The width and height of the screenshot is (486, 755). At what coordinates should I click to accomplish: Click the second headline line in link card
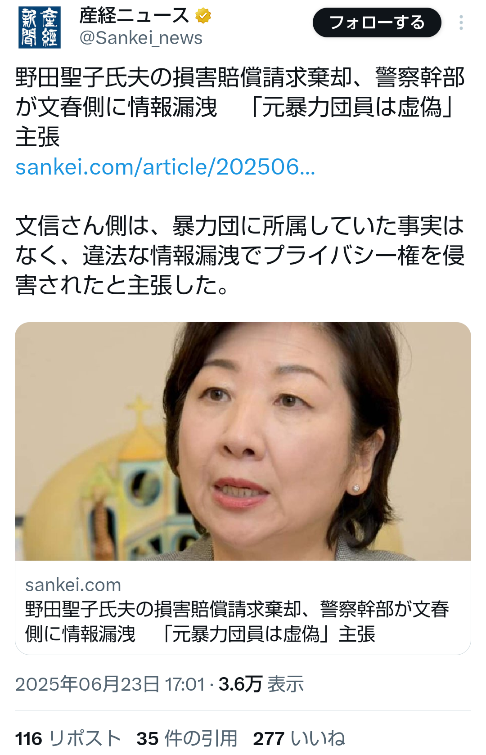pos(200,634)
